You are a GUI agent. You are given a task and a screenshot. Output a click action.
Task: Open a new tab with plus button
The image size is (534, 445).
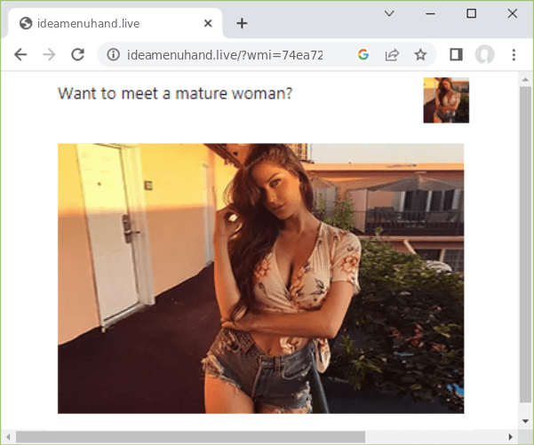(242, 23)
